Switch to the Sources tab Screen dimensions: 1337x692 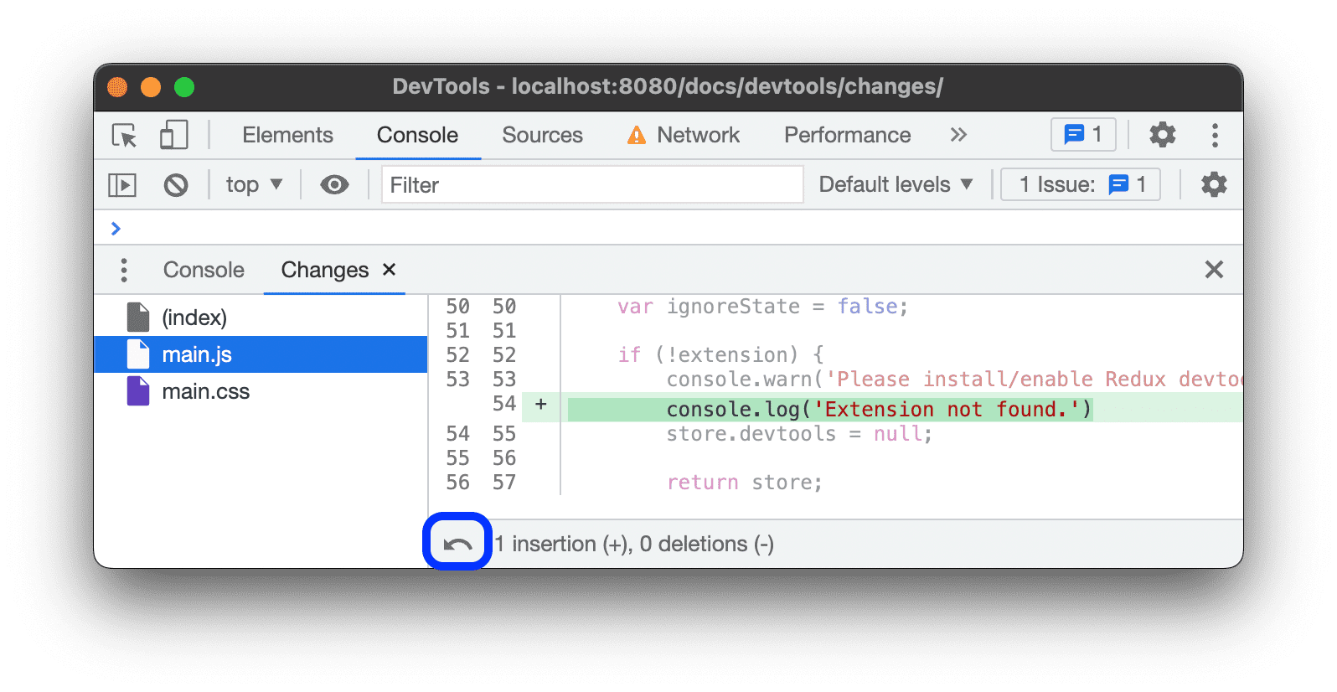542,135
